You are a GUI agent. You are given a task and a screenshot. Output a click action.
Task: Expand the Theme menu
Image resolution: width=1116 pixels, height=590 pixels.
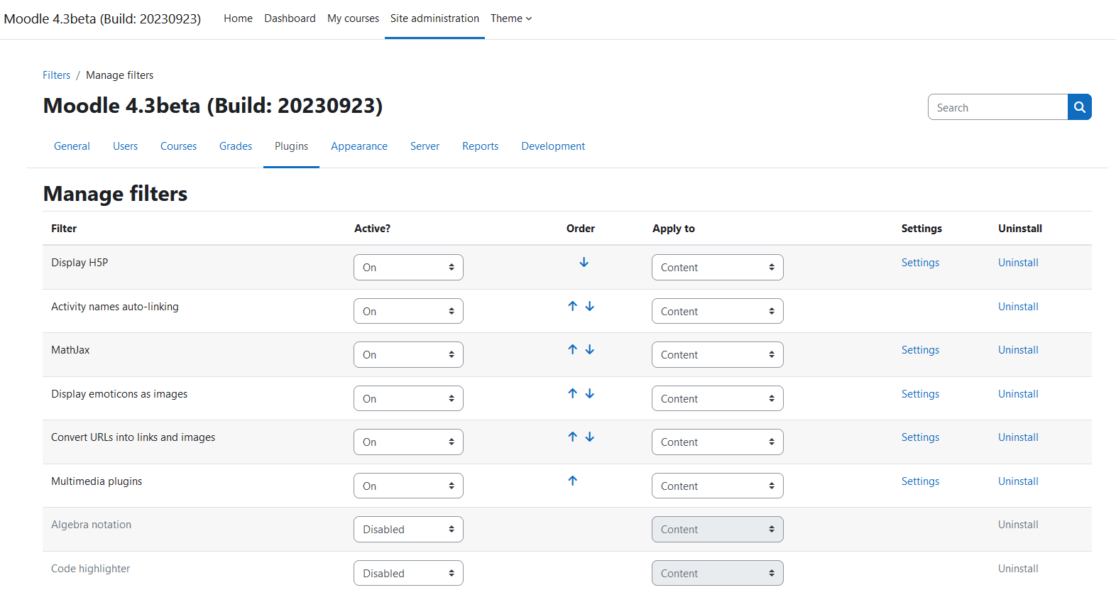[511, 18]
